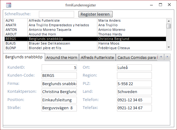Click the Ort field showing Luleå
This screenshot has height=130, width=177.
pos(134,68)
